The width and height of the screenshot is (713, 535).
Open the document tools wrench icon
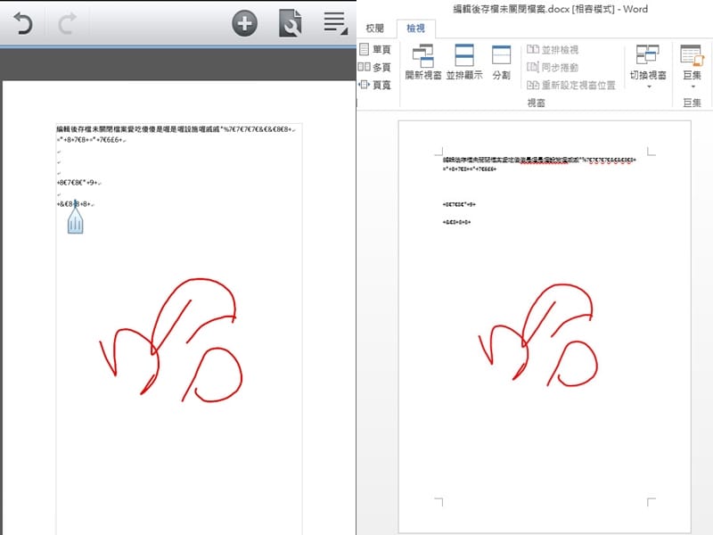tap(291, 23)
